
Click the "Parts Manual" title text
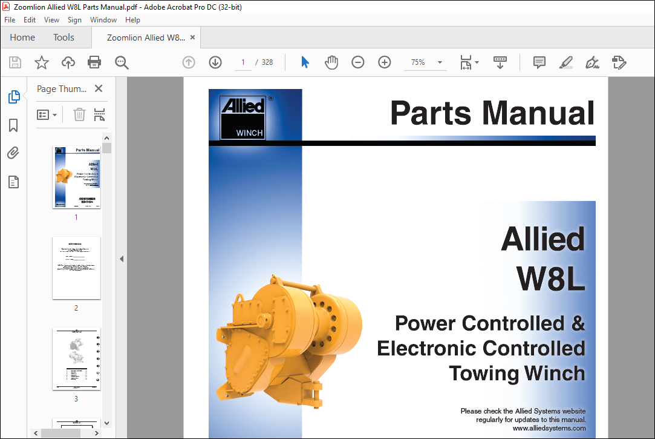click(492, 113)
